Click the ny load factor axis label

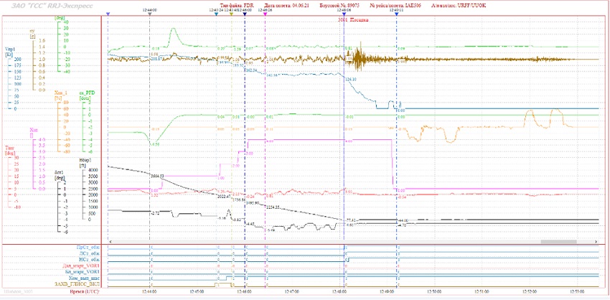coord(32,31)
